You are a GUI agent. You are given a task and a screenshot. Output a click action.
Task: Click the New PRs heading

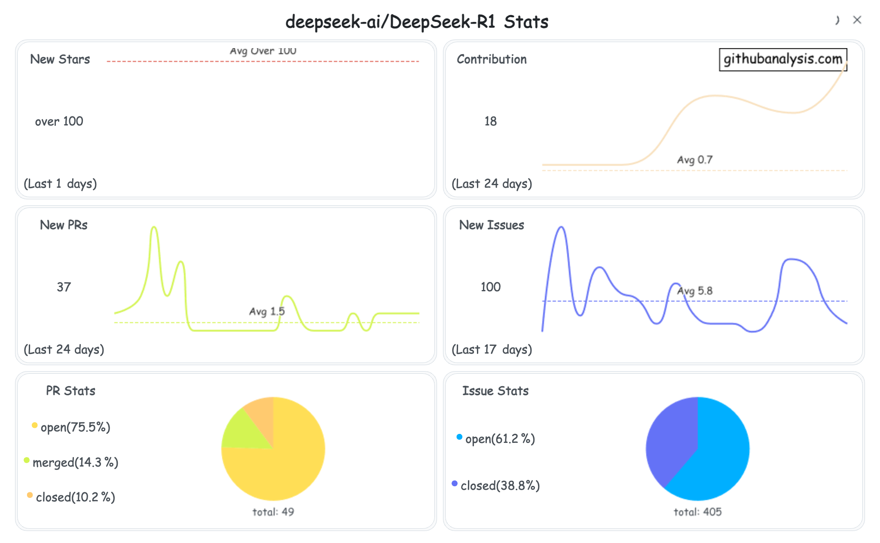64,225
